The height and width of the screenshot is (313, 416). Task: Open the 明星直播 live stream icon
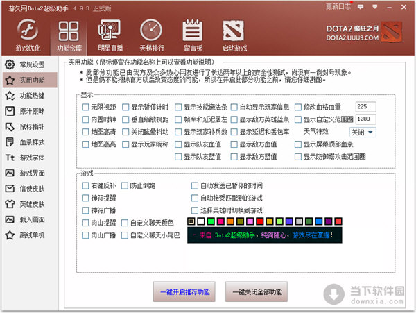point(110,35)
